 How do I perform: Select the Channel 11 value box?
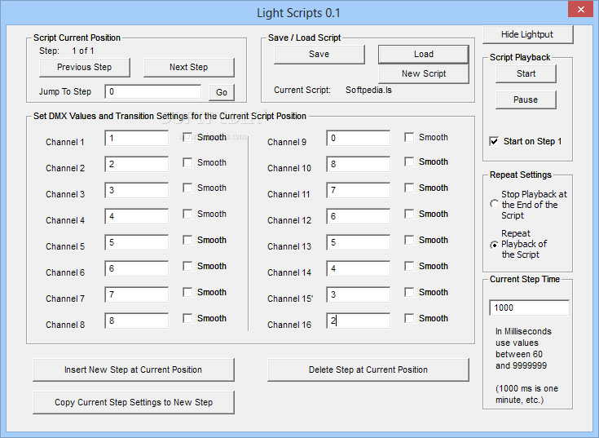(x=359, y=190)
